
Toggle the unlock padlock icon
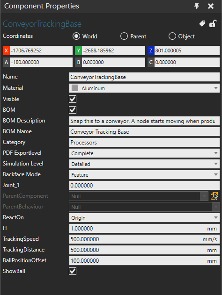tap(213, 23)
